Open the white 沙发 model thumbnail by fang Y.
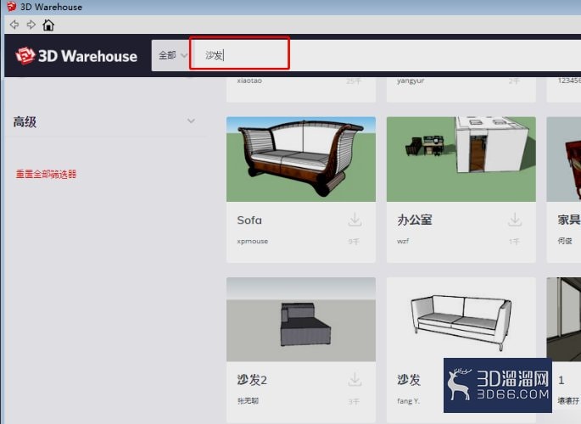Viewport: 581px width, 424px height. tap(461, 319)
